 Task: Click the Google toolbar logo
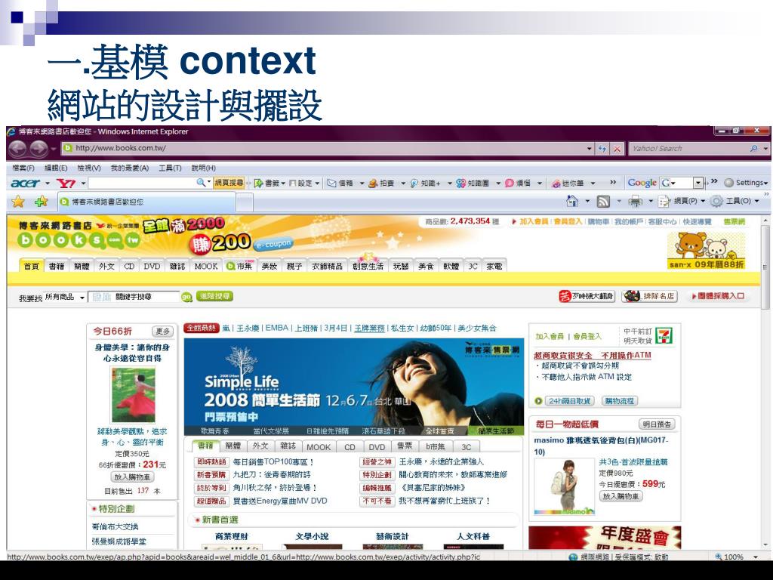point(642,183)
